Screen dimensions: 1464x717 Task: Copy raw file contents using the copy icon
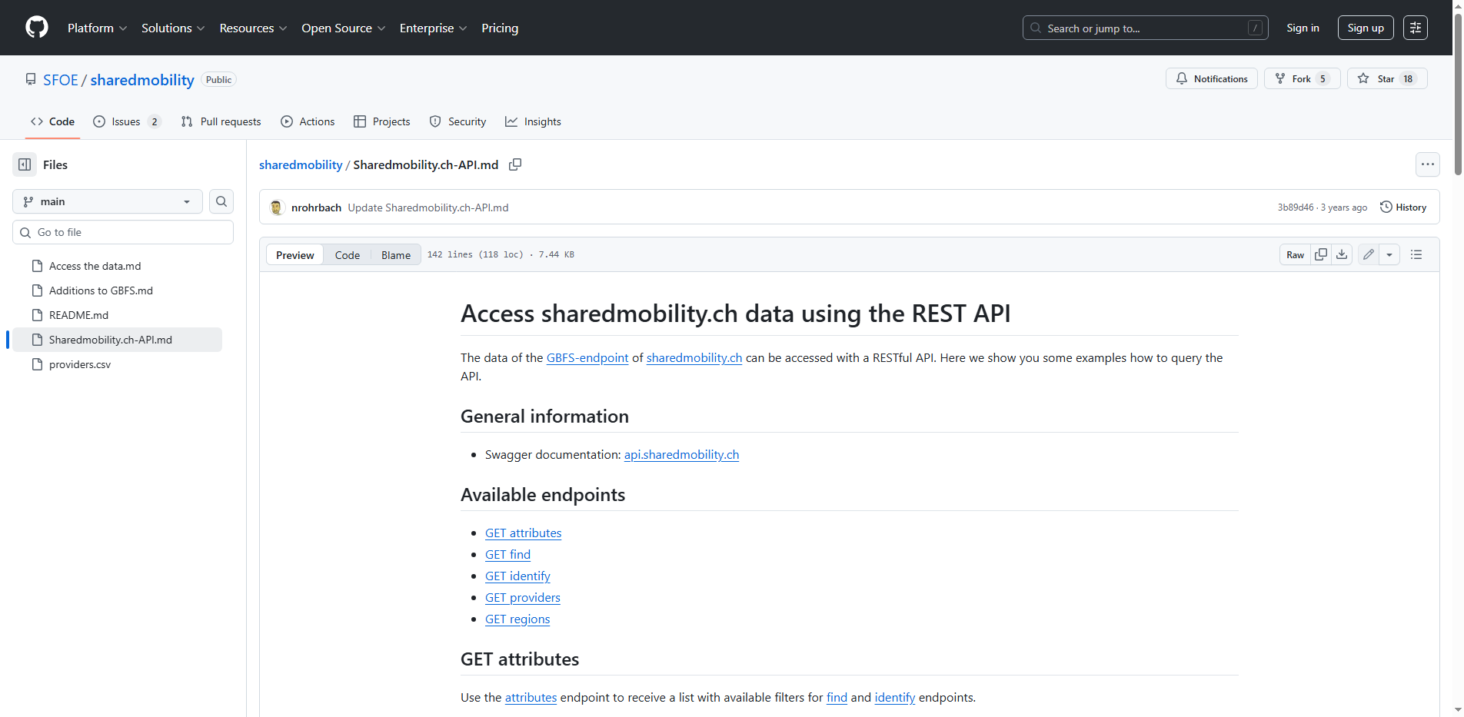[1321, 254]
